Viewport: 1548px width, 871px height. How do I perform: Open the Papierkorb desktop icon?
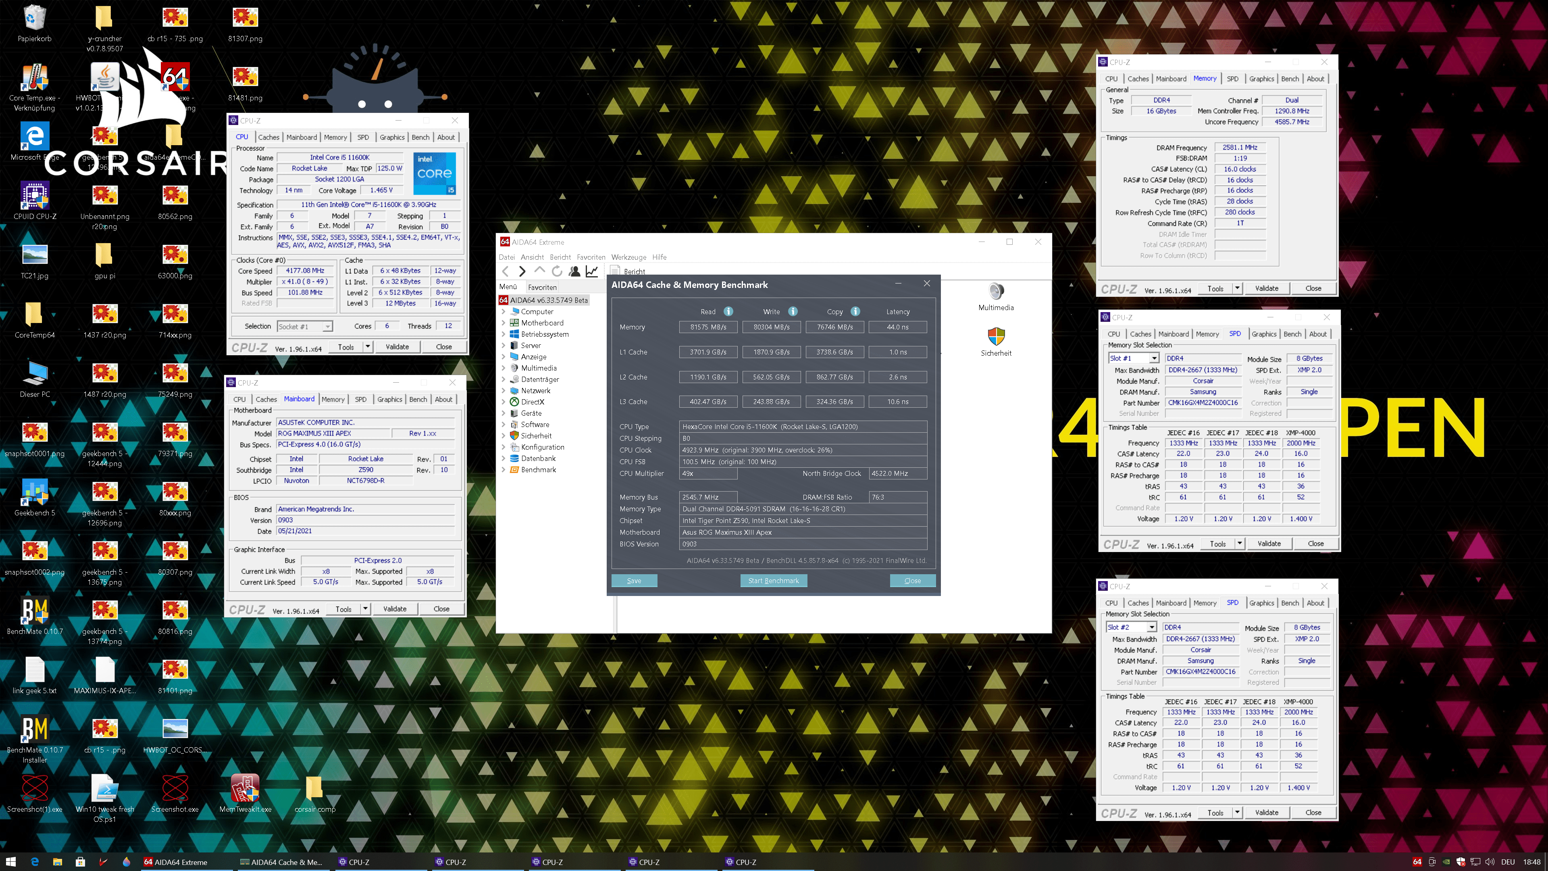pos(34,24)
